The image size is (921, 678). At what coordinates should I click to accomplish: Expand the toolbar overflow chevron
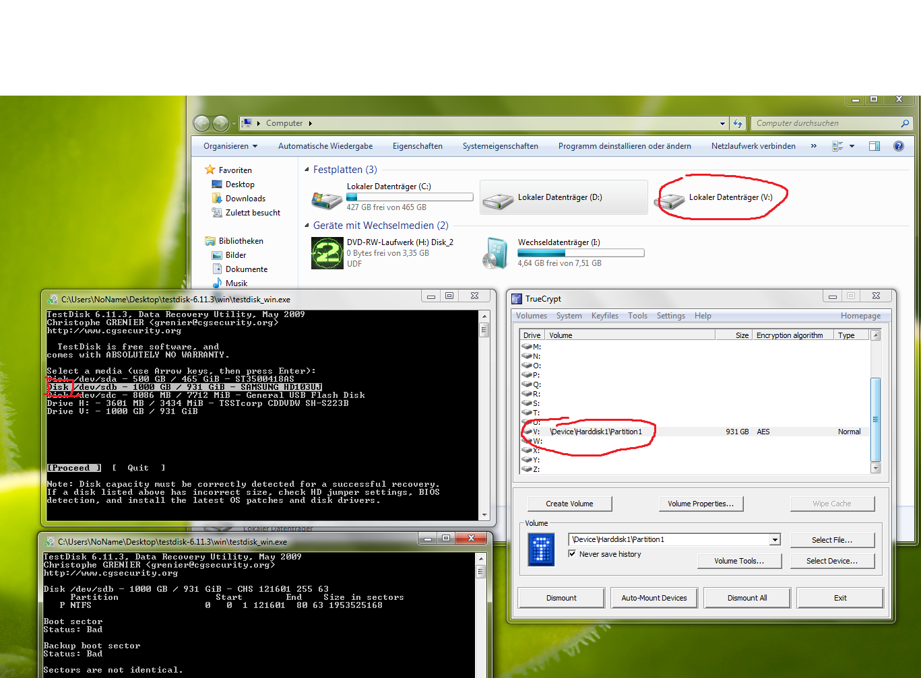814,146
